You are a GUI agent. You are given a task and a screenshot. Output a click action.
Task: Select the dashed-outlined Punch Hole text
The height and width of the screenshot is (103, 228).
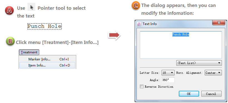click(44, 26)
